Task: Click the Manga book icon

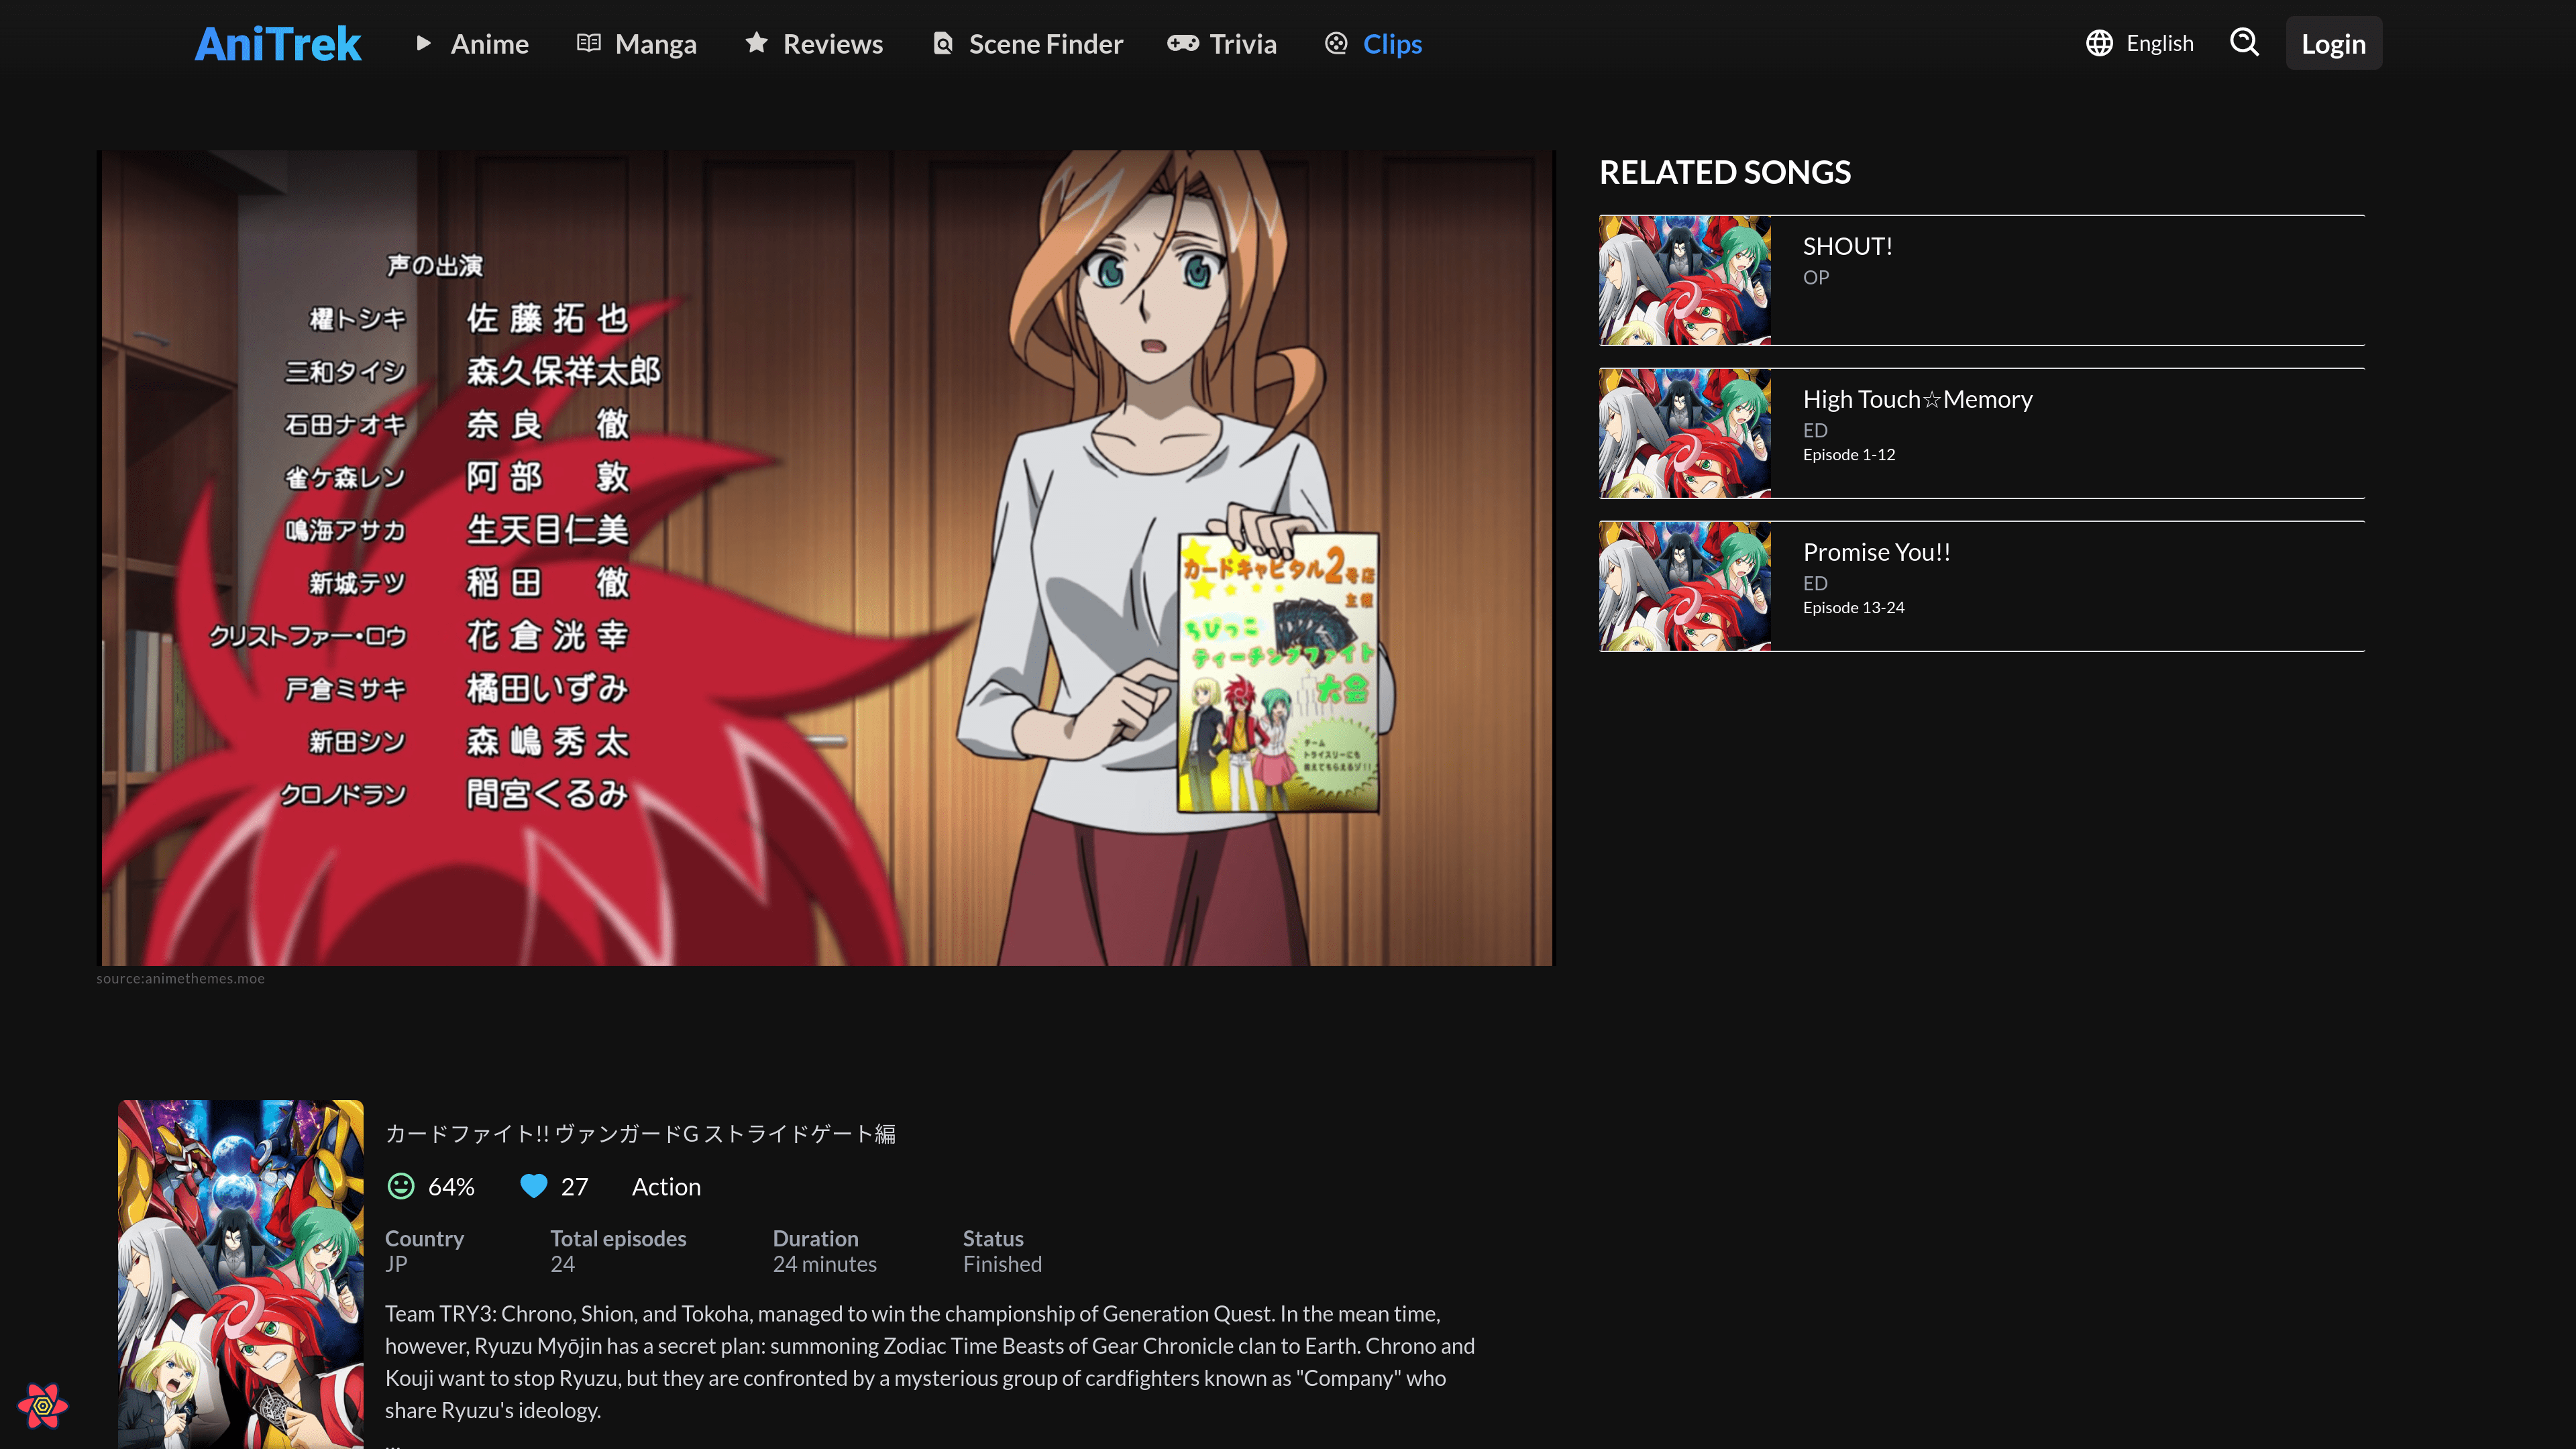Action: click(589, 43)
